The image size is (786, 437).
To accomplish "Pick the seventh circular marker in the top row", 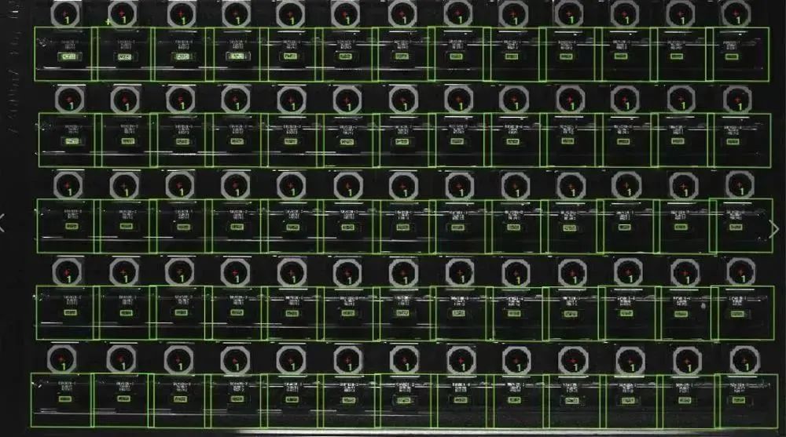I will pos(402,13).
